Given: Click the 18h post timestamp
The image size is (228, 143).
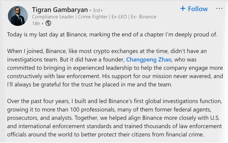Looking at the screenshot, I should 36,23.
